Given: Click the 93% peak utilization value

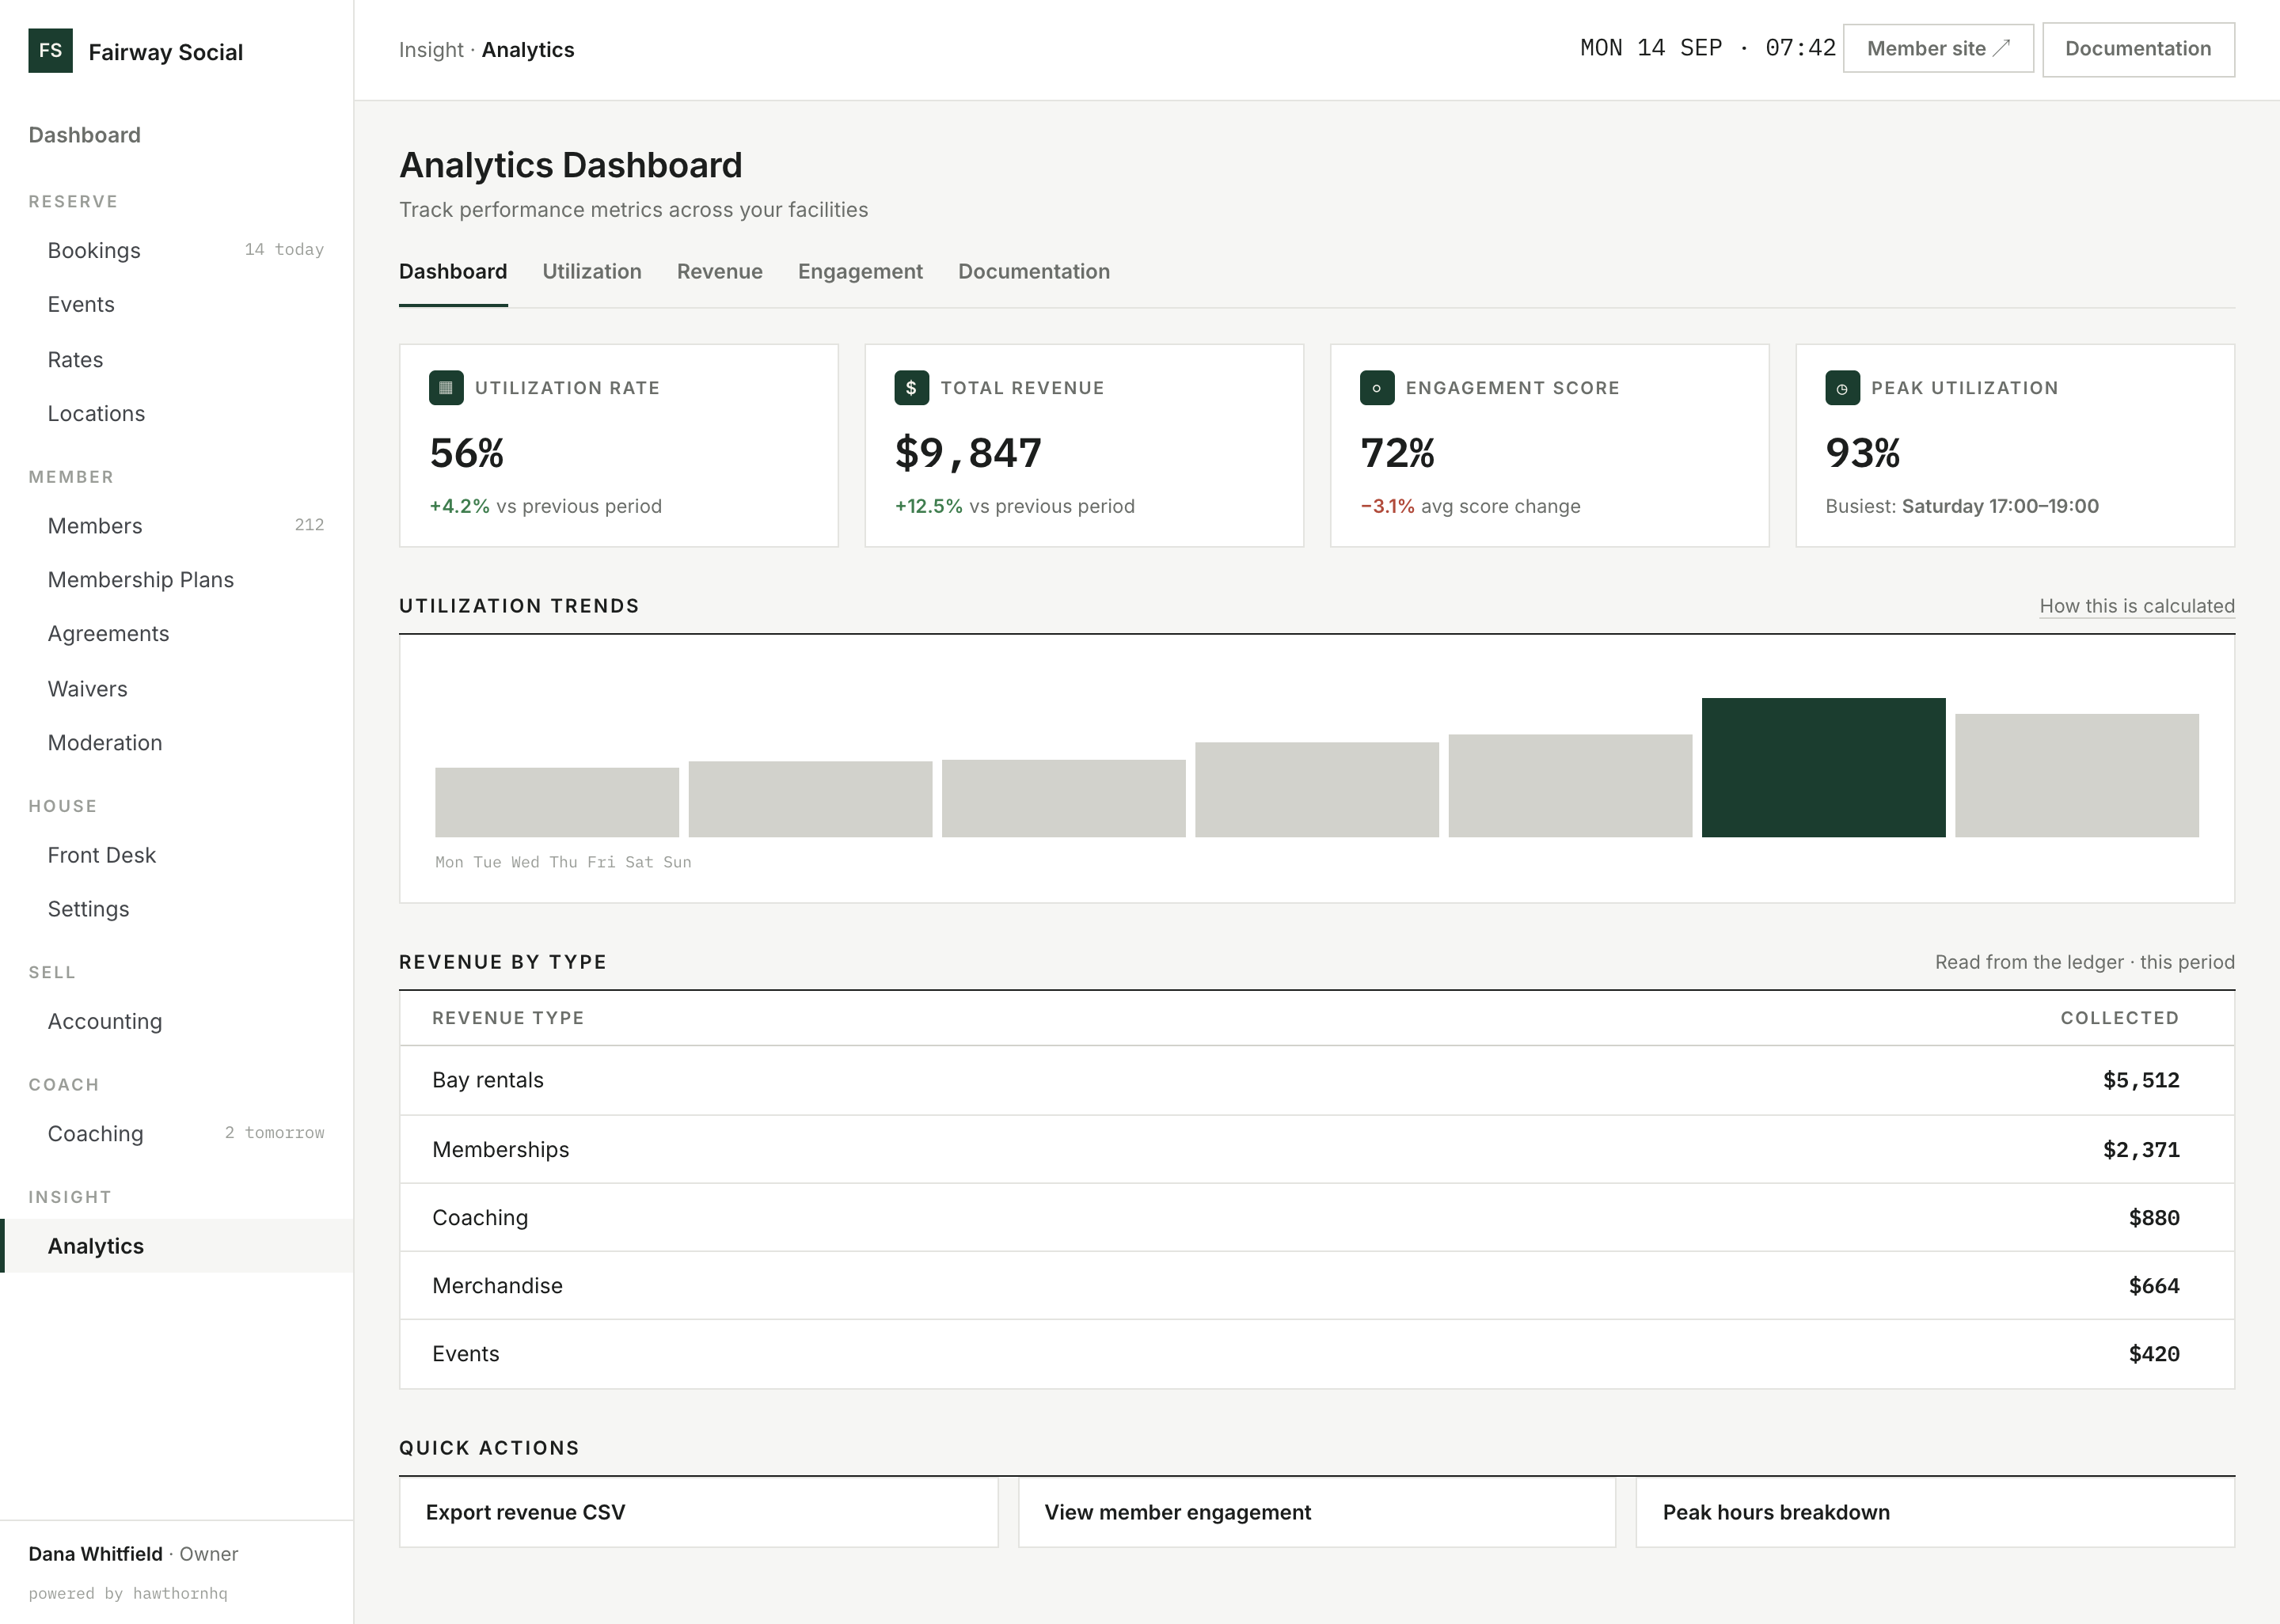Looking at the screenshot, I should 1862,453.
